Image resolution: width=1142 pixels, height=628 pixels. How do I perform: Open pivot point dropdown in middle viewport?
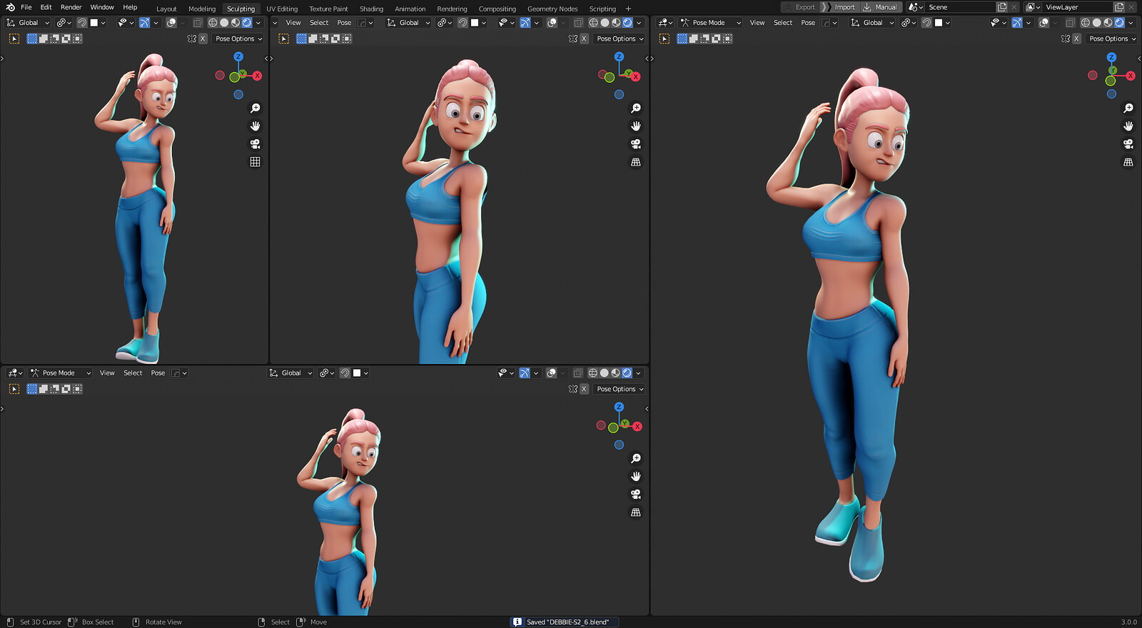[445, 23]
